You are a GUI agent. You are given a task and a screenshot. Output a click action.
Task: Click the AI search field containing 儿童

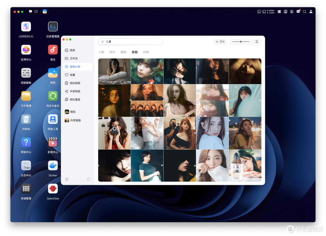(130, 42)
